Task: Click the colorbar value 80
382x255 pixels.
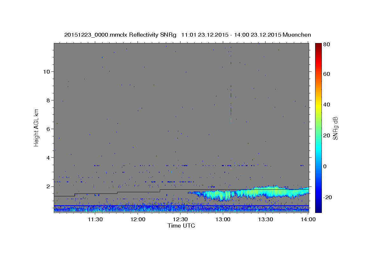Action: click(326, 45)
